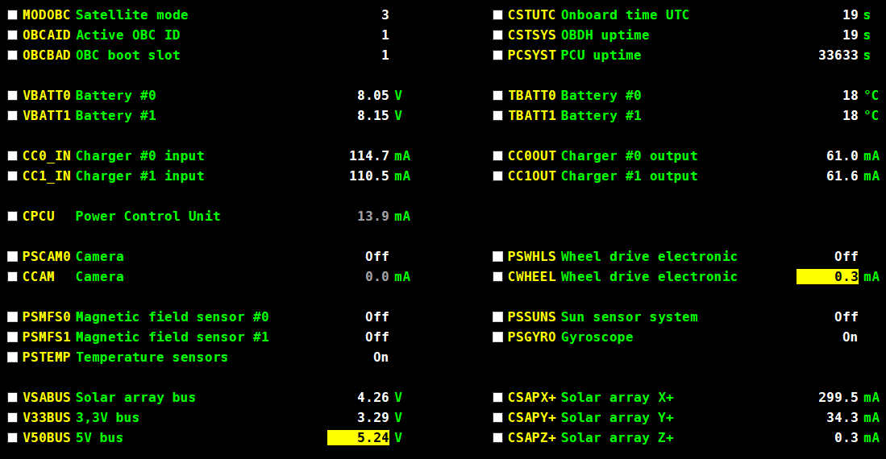This screenshot has height=459, width=886.
Task: Select the CSTSYS OBDH uptime checkbox
Action: 497,35
